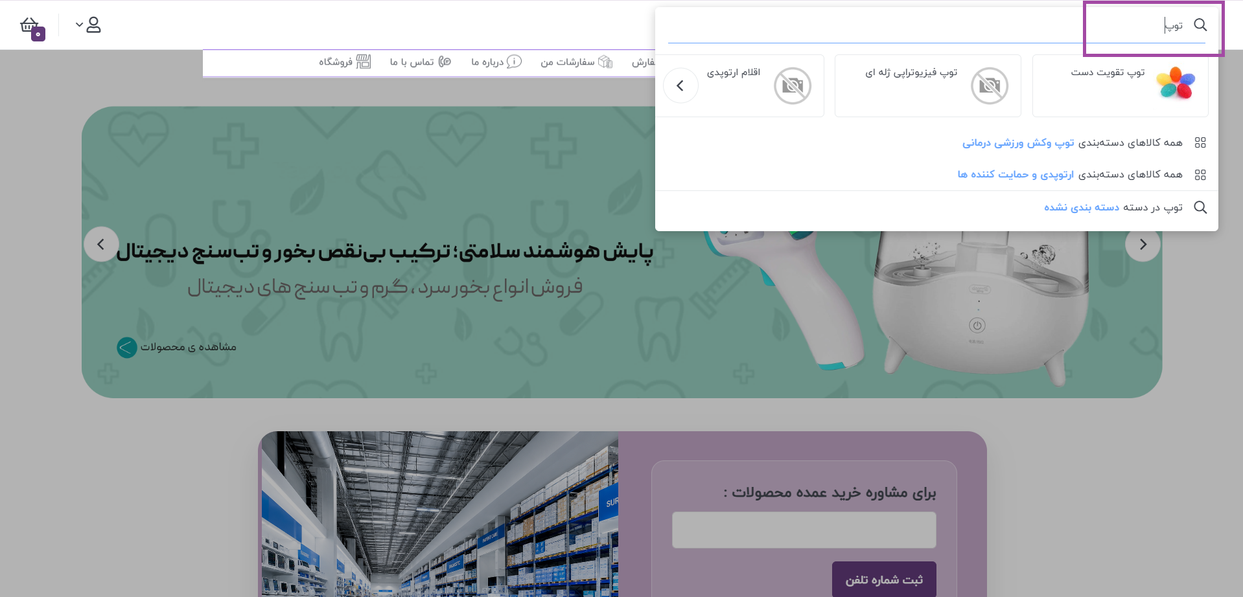Open درباره ما menu item

496,62
